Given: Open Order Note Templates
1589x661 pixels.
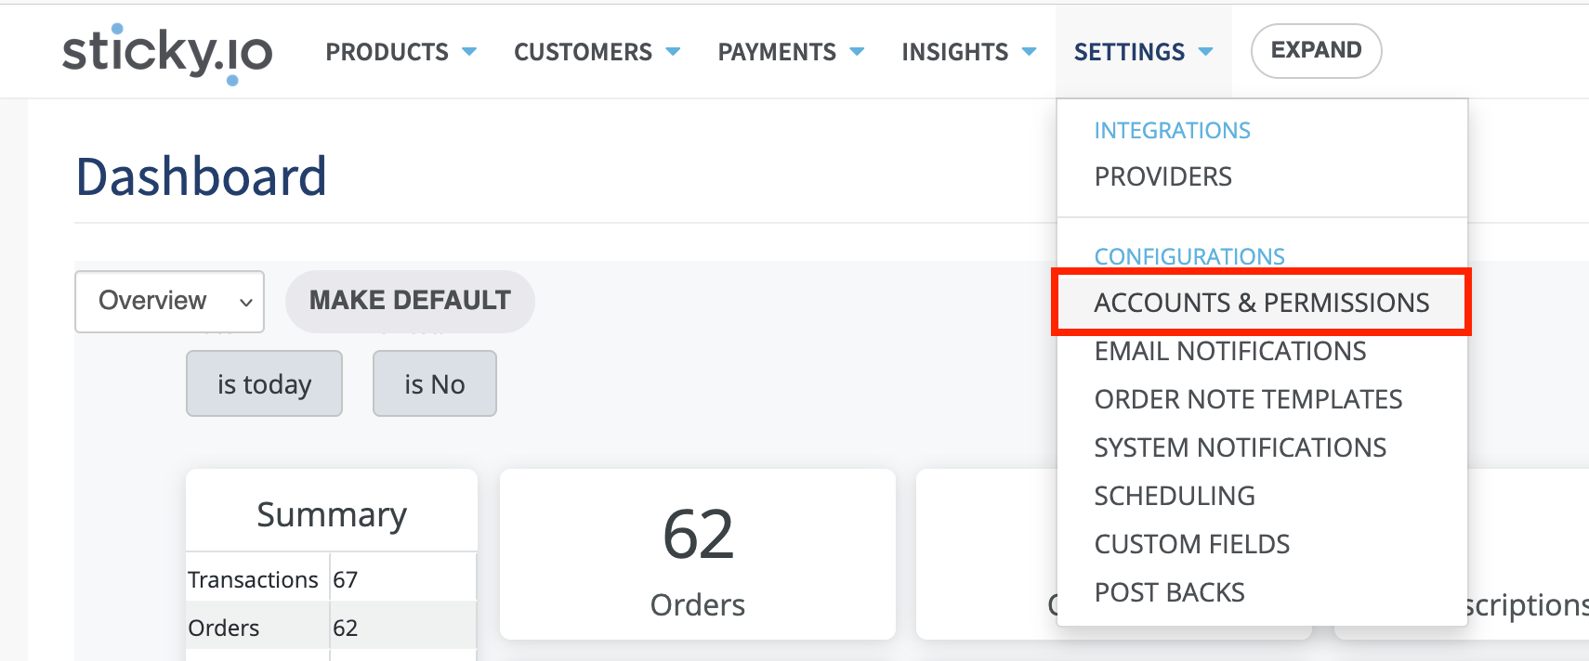Looking at the screenshot, I should tap(1247, 399).
